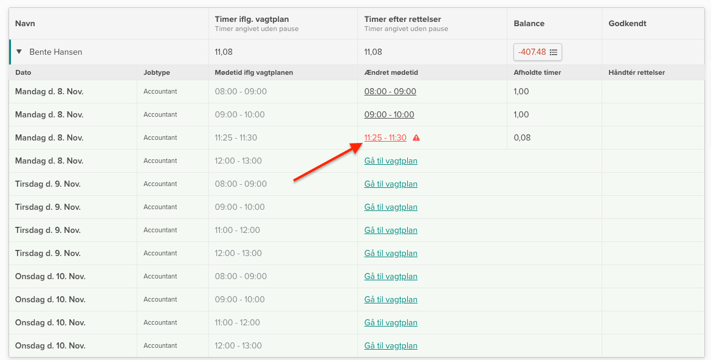Select the Bente Hansen employee name

pyautogui.click(x=56, y=52)
